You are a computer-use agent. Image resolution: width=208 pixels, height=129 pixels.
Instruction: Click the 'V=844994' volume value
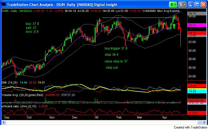coord(149,11)
